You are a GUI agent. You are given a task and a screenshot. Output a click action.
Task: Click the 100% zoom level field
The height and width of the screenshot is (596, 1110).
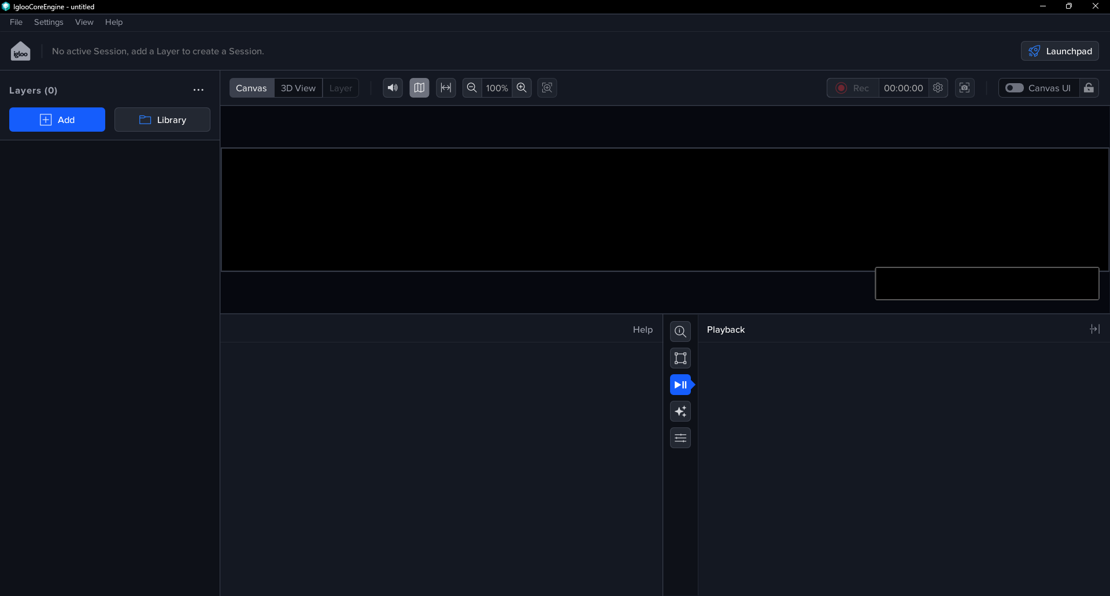point(497,88)
